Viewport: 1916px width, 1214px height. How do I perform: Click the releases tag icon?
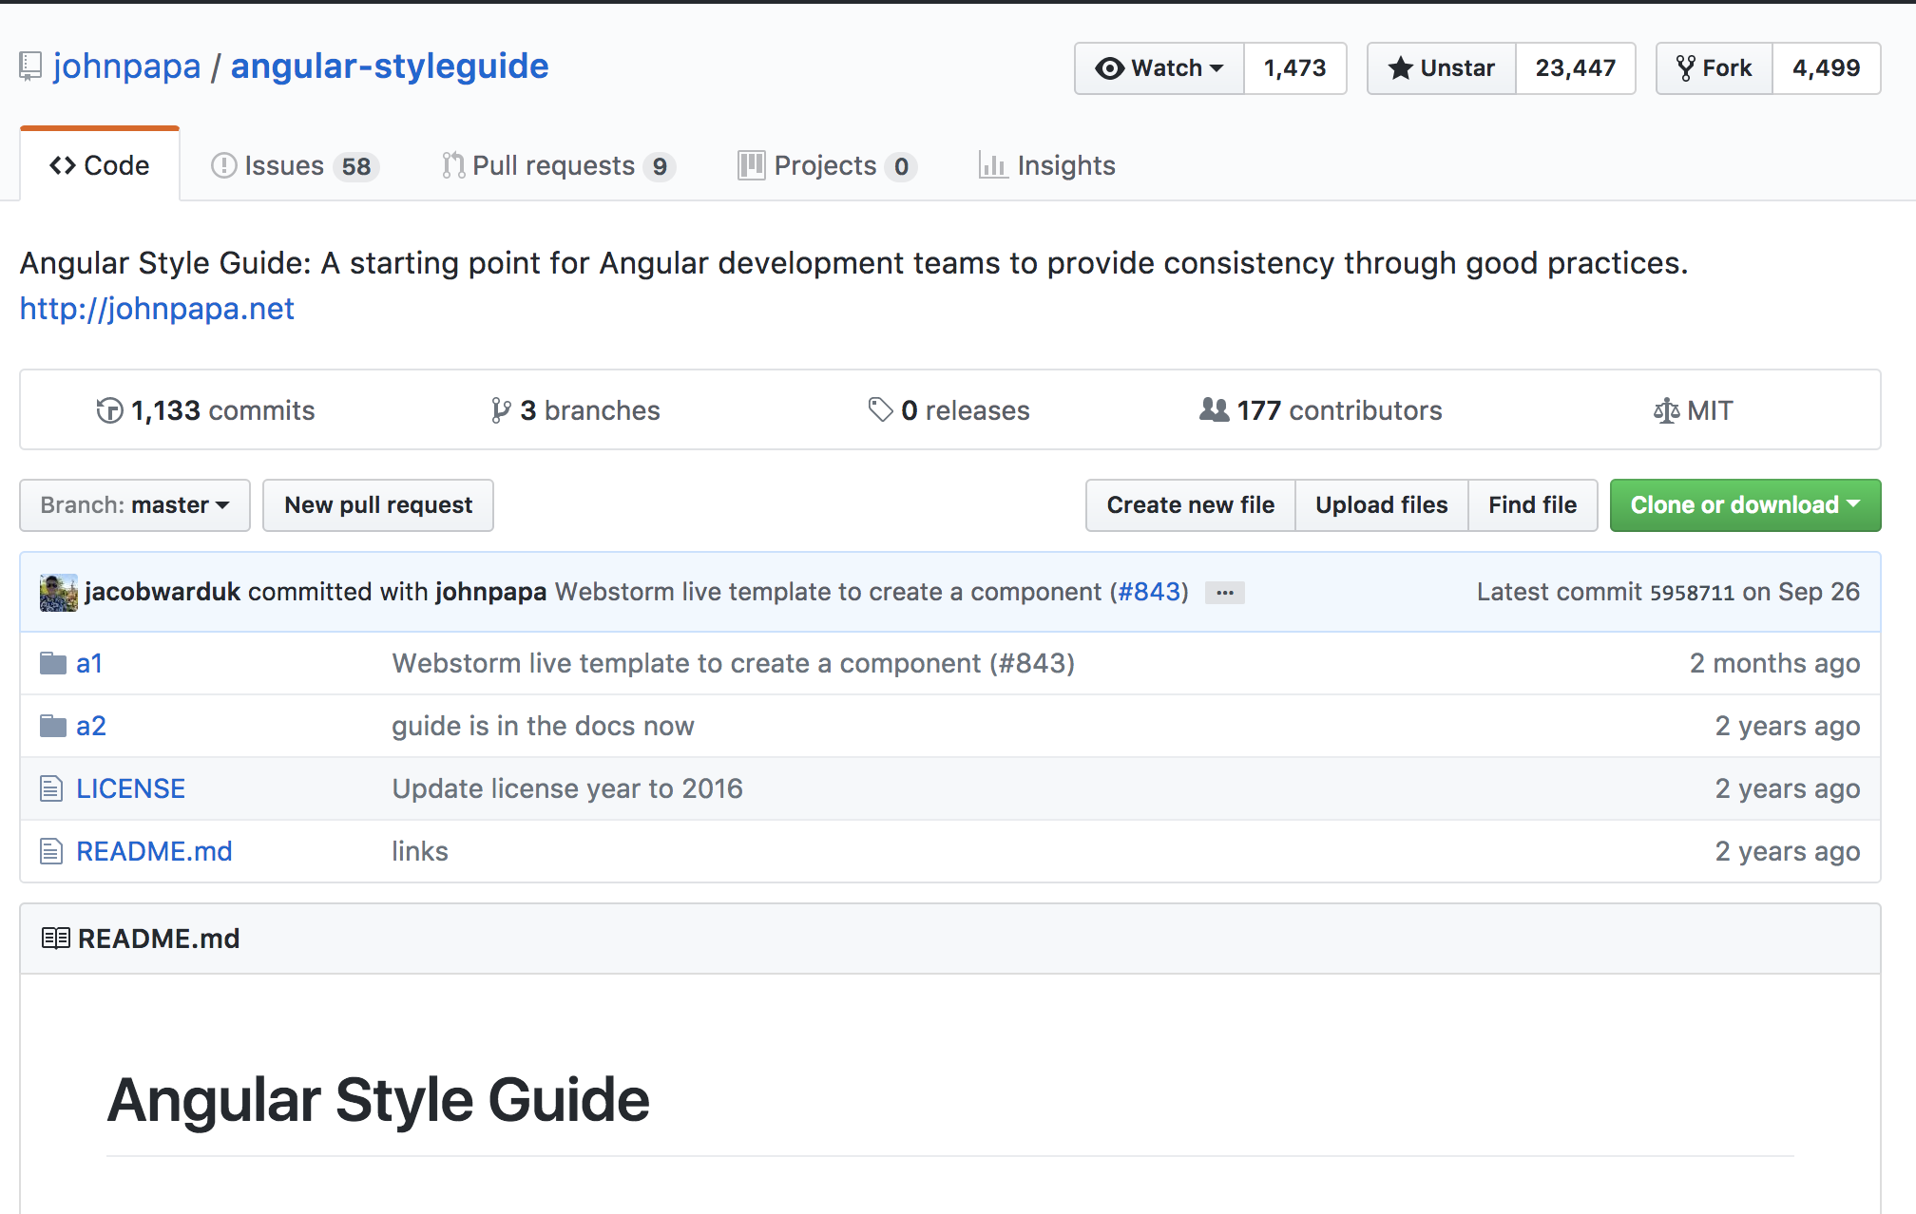click(x=880, y=410)
